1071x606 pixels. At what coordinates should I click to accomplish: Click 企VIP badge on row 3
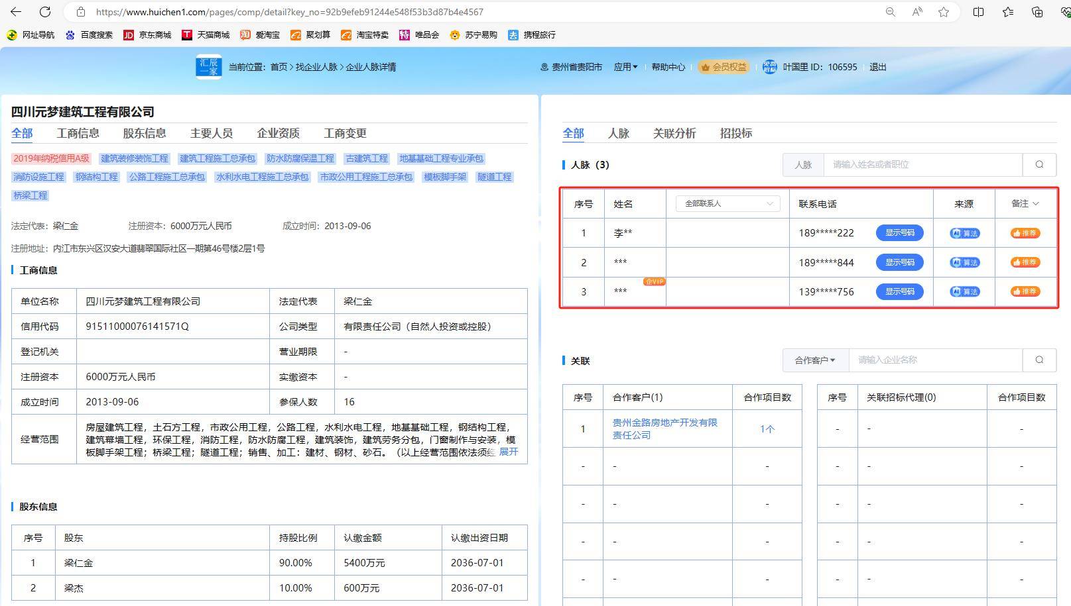pos(654,281)
